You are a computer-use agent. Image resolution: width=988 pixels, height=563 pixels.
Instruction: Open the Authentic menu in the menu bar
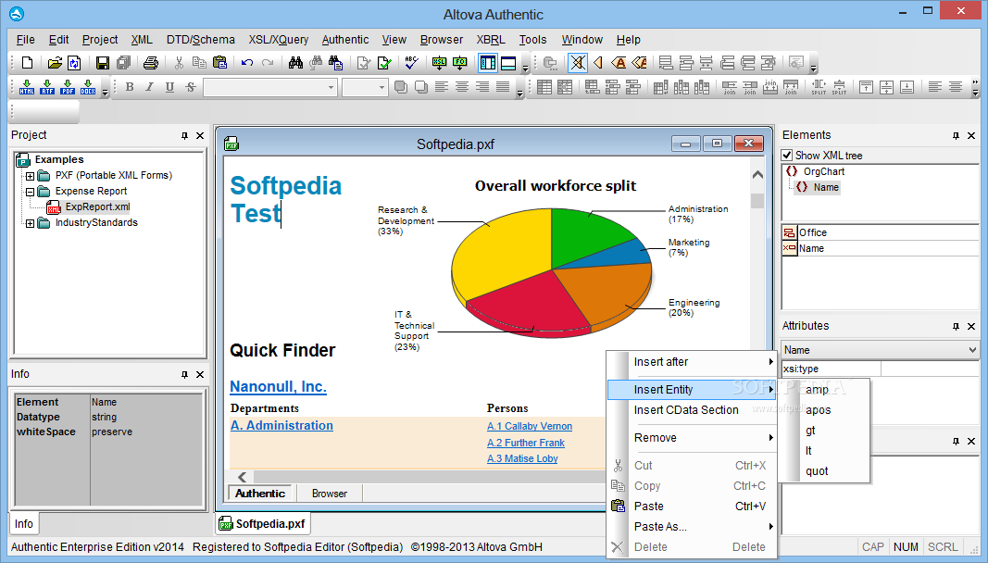[345, 40]
